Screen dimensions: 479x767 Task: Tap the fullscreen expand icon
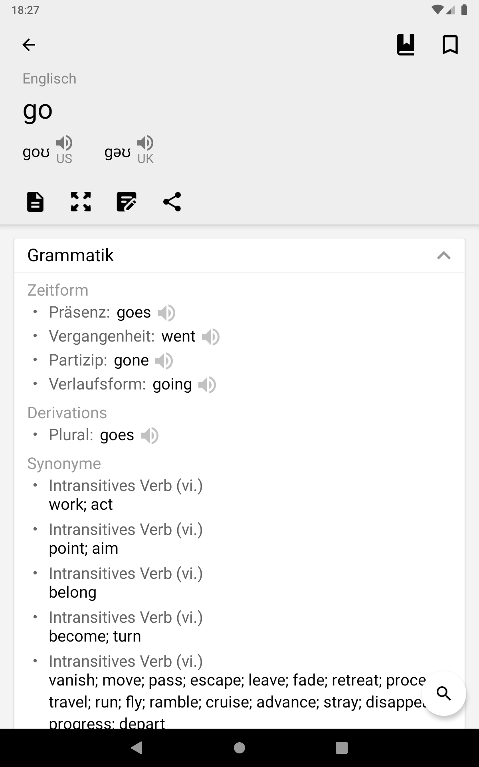click(x=81, y=202)
